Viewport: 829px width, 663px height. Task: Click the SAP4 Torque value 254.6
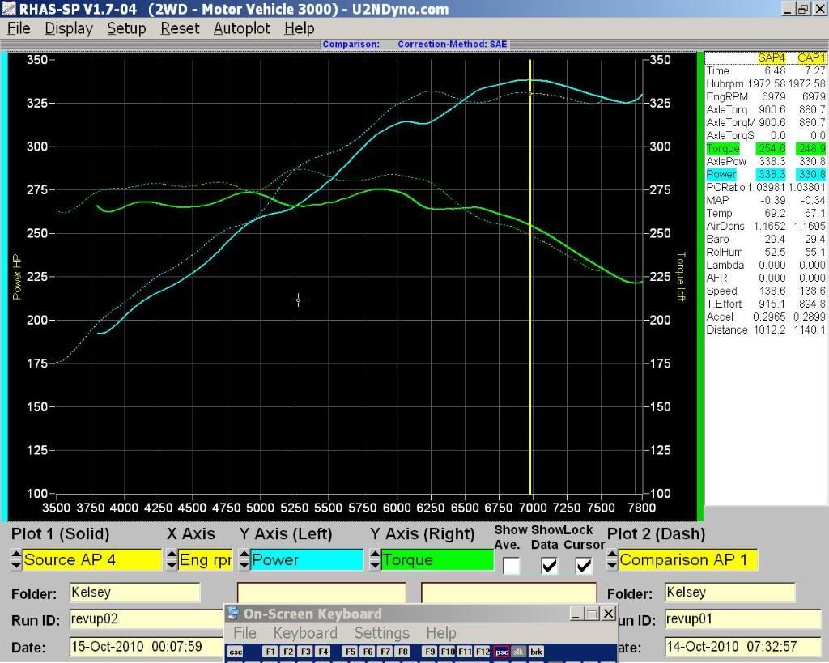click(x=772, y=149)
